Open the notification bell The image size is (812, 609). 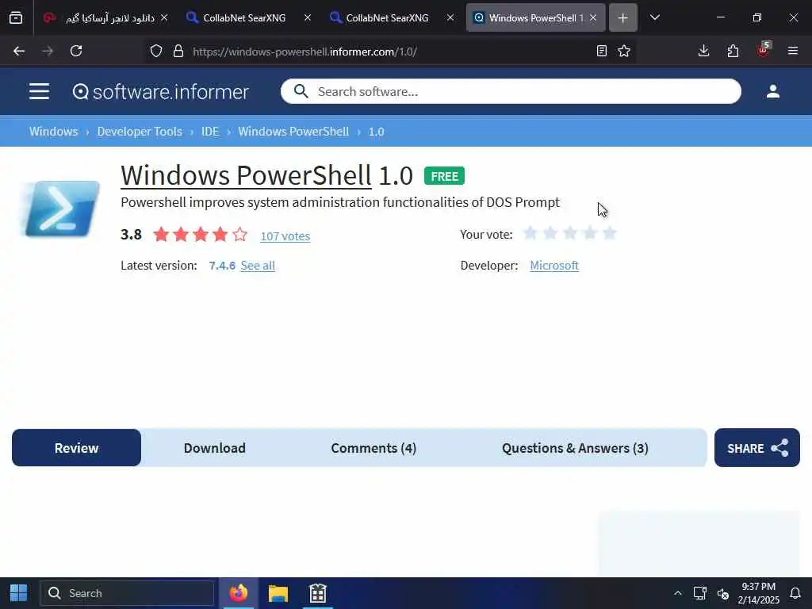point(795,593)
